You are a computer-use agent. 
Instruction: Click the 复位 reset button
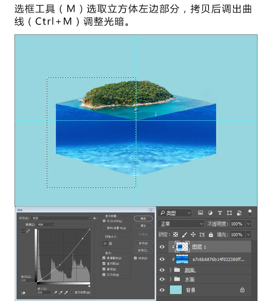click(x=143, y=225)
